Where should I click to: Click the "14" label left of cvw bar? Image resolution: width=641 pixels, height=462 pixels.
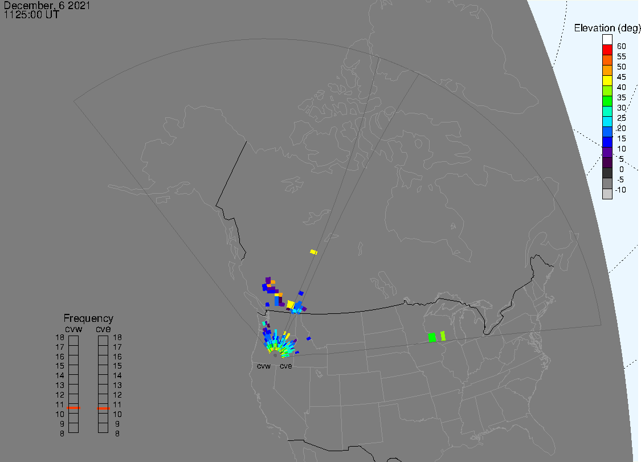[x=60, y=375]
